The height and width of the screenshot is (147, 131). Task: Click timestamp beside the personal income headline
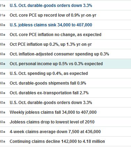pyautogui.click(x=2, y=64)
